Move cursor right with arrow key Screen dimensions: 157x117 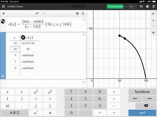tap(149, 99)
